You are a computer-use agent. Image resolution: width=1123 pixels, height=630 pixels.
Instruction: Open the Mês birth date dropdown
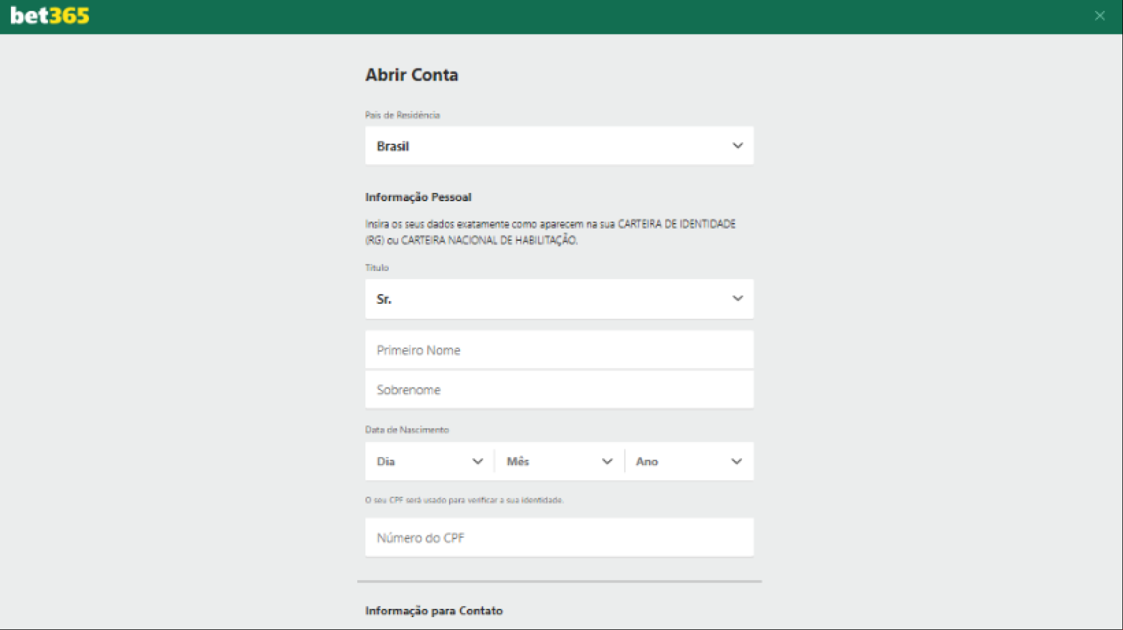pyautogui.click(x=559, y=461)
